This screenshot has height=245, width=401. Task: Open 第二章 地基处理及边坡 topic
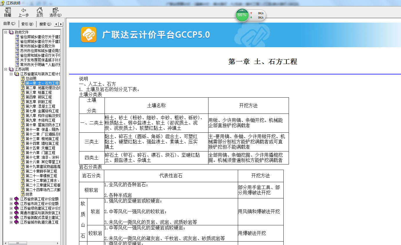point(43,88)
